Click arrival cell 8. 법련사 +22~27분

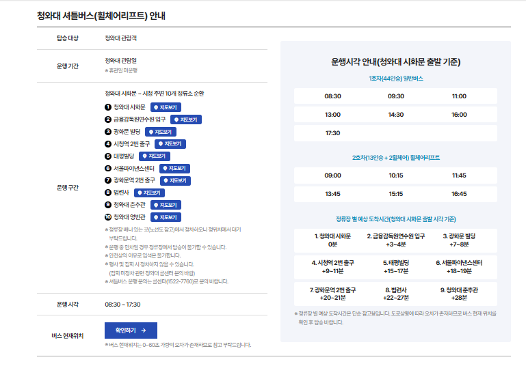396,294
